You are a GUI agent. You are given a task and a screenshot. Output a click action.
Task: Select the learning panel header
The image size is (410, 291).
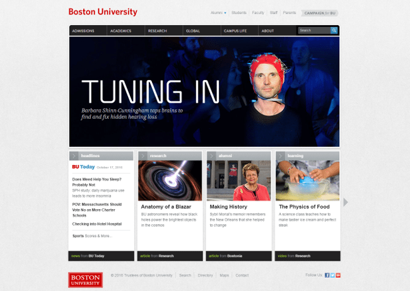pyautogui.click(x=308, y=156)
